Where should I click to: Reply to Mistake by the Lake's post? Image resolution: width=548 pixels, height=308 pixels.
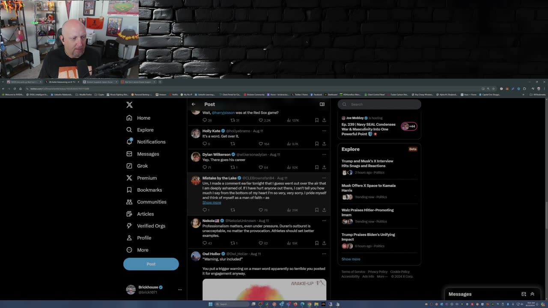pyautogui.click(x=205, y=210)
